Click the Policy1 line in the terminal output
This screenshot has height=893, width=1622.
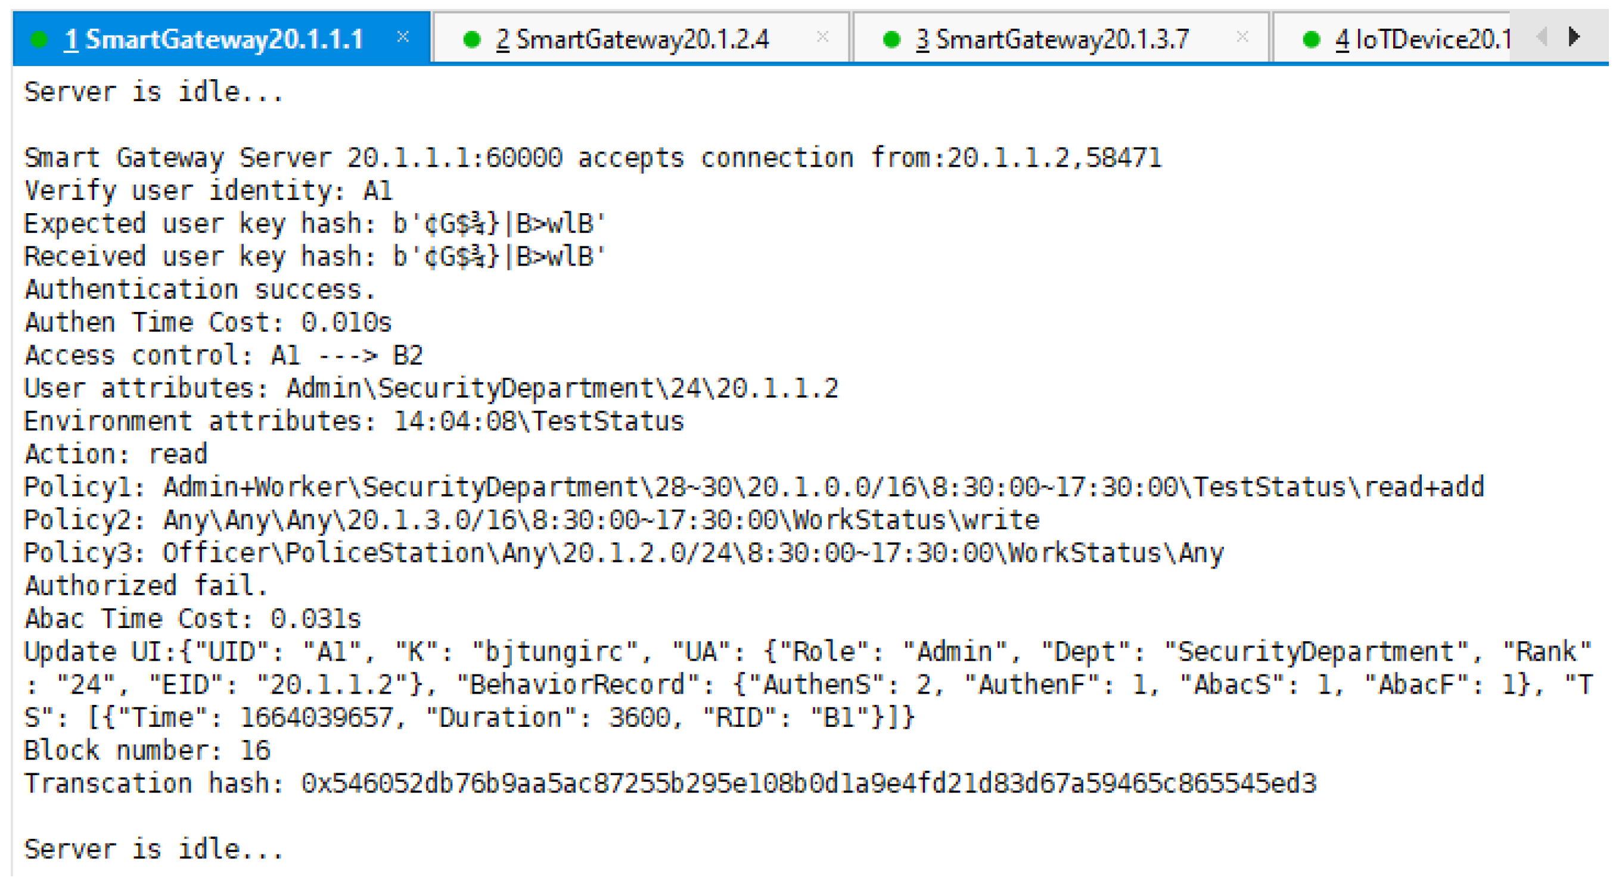pyautogui.click(x=753, y=487)
